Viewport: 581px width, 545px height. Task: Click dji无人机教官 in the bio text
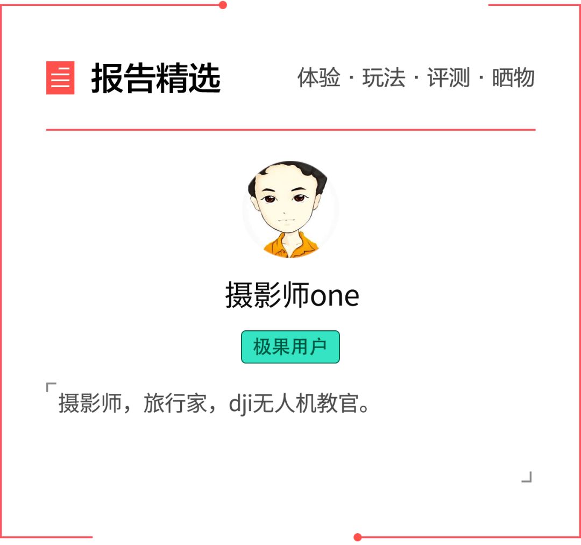(x=294, y=403)
